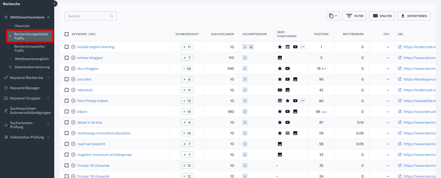Add 'debat in de klas' with the plus icon

click(x=73, y=123)
